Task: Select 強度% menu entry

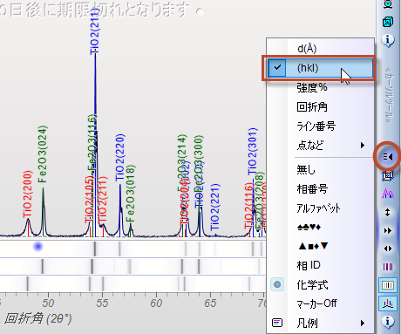Action: click(x=312, y=87)
